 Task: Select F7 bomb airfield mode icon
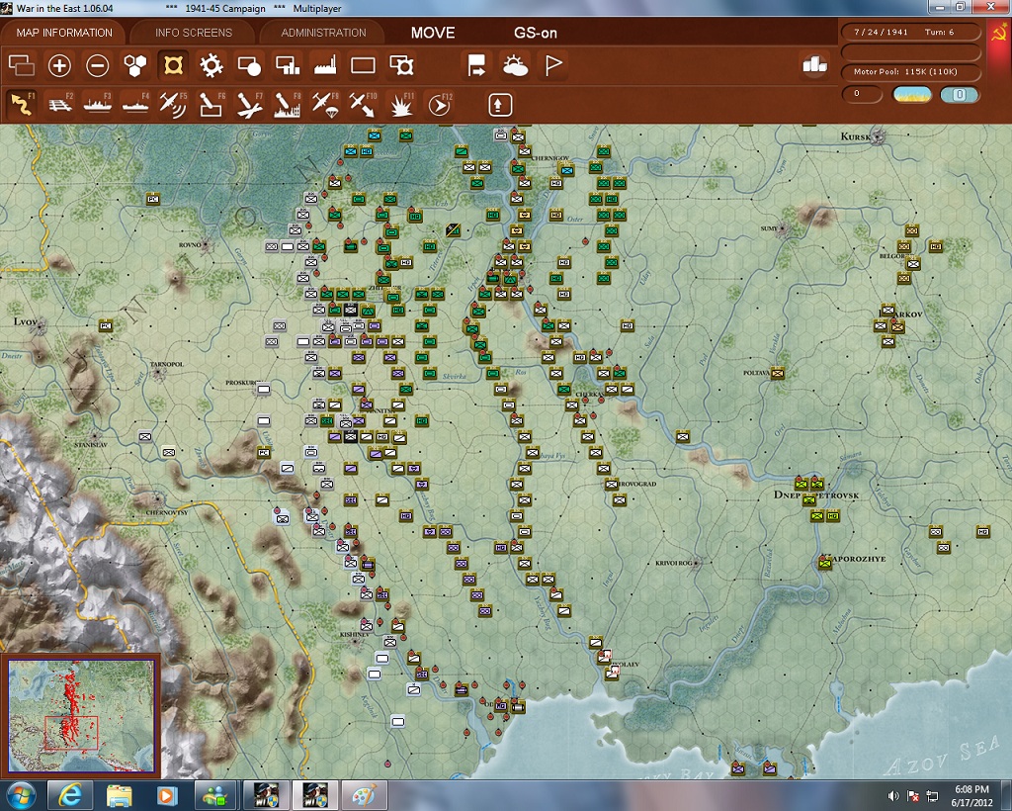pos(249,105)
